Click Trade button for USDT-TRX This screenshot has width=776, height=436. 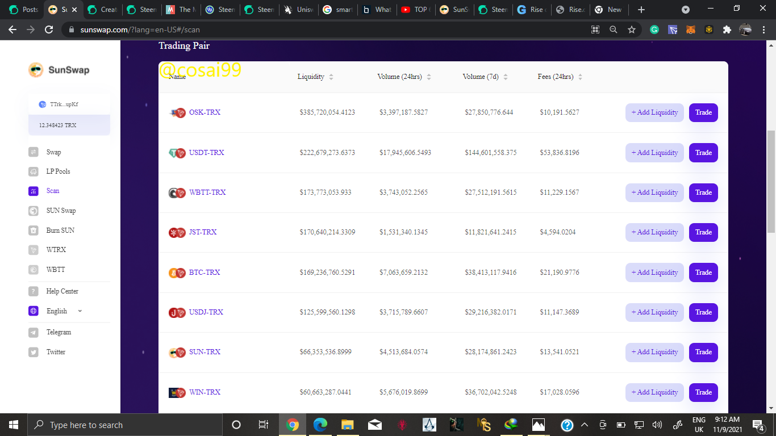[703, 153]
